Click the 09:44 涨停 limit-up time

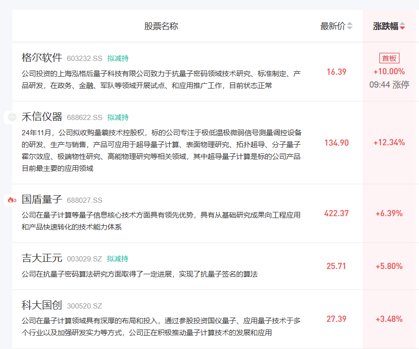389,85
